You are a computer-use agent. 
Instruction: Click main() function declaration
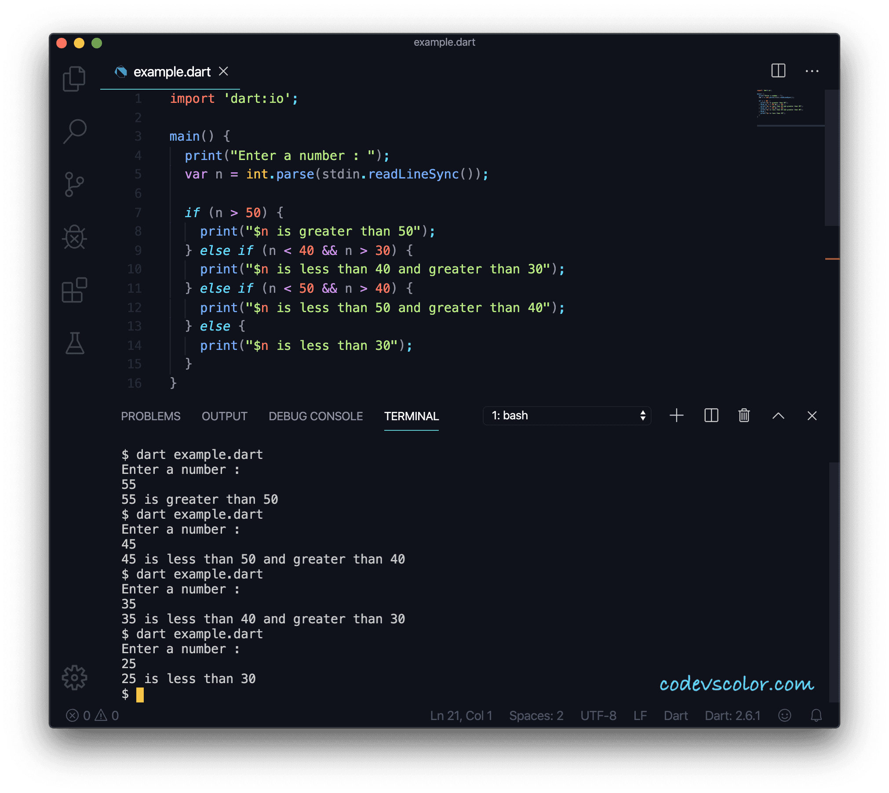(200, 136)
